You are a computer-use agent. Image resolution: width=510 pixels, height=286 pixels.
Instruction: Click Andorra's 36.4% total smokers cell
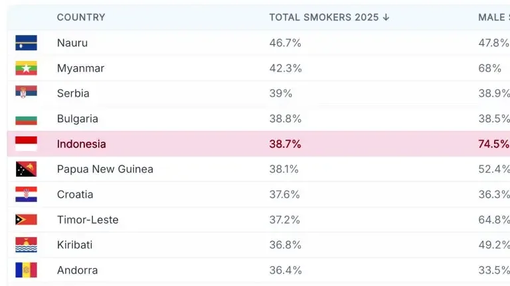coord(285,270)
